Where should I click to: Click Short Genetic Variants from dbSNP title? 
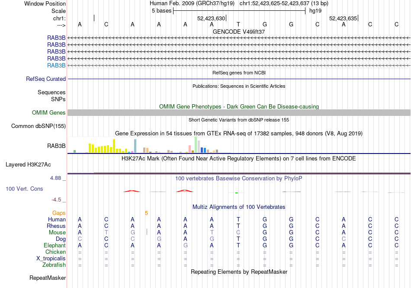coord(239,120)
